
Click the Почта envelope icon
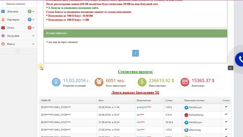pos(3,28)
